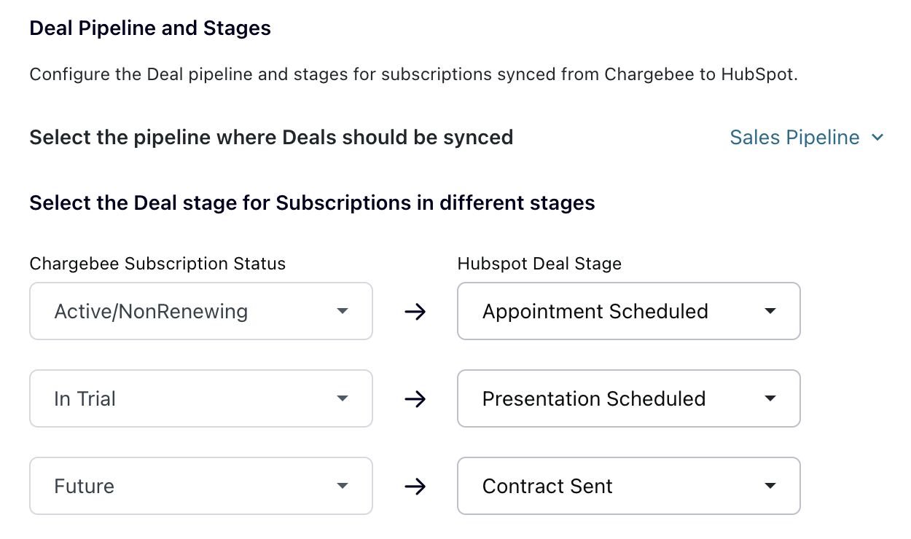Click the Deal Pipeline and Stages heading
911x539 pixels.
[150, 29]
